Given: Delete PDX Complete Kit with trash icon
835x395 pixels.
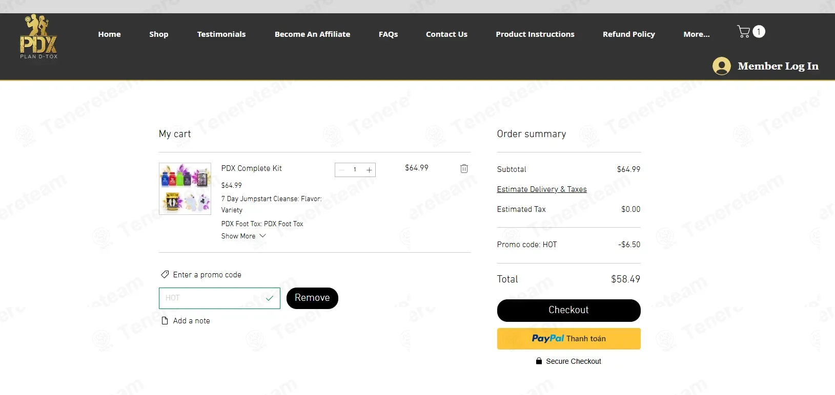Looking at the screenshot, I should [464, 168].
